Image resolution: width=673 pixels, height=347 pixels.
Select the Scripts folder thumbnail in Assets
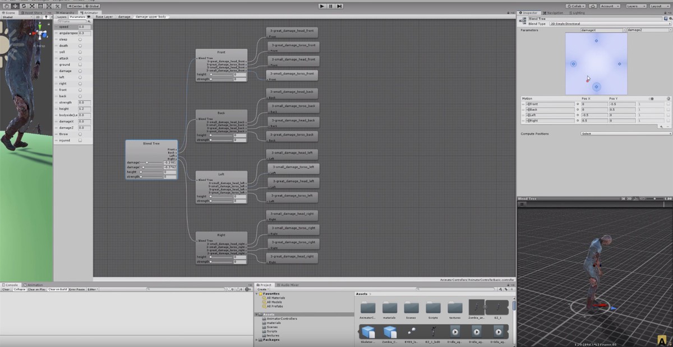[433, 307]
